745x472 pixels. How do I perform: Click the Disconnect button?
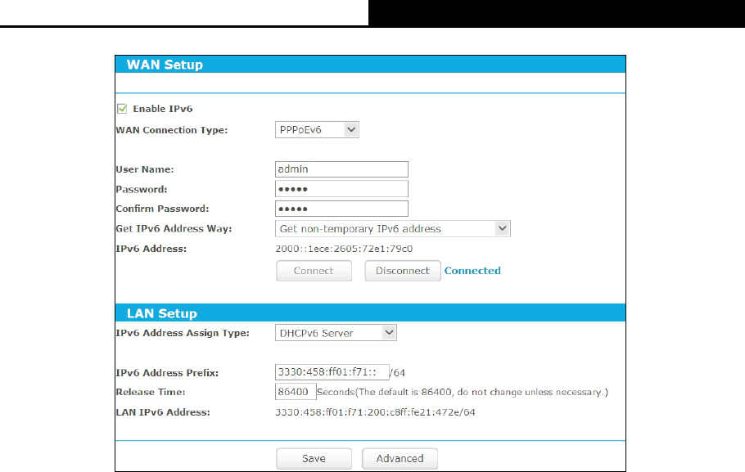point(403,271)
